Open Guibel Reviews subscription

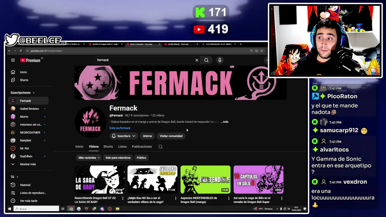coord(29,109)
